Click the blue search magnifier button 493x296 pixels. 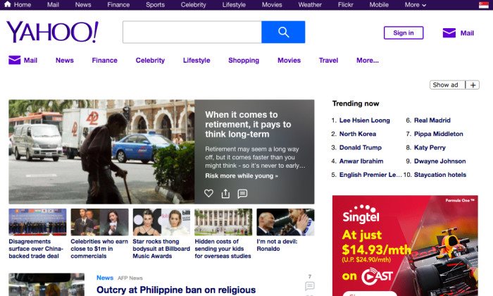[283, 32]
